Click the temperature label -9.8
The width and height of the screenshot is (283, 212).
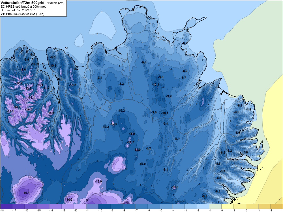(x=161, y=77)
